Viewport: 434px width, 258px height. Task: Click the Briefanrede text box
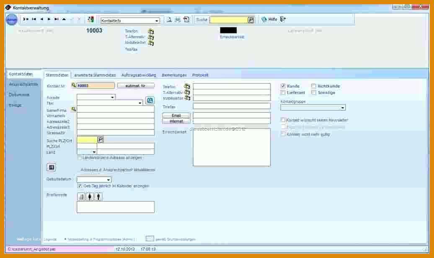coord(116,207)
